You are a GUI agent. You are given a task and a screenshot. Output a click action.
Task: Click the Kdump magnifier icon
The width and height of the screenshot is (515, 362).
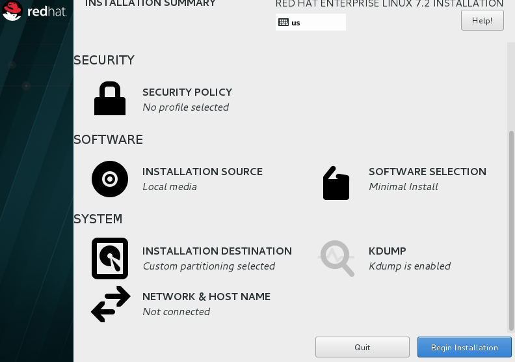tap(336, 258)
